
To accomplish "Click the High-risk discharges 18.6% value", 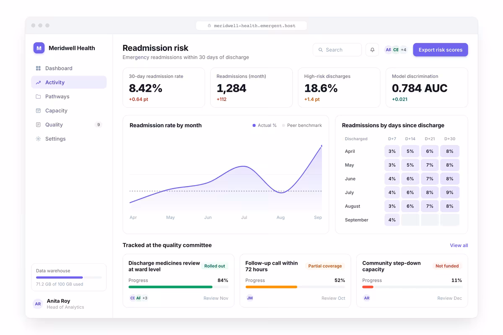I will coord(321,88).
